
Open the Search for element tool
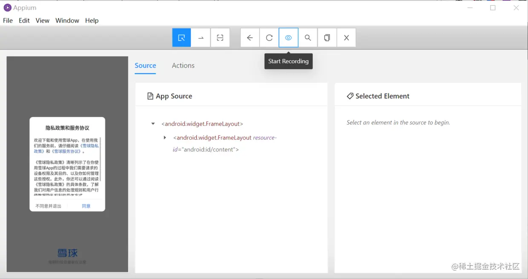tap(308, 38)
